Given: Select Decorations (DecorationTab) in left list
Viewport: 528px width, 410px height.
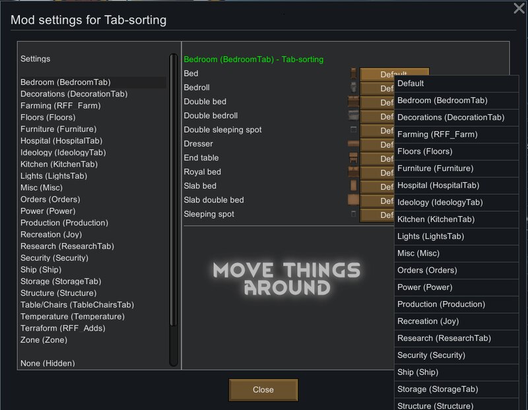Looking at the screenshot, I should 74,94.
